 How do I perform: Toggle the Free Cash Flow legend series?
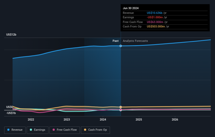point(65,130)
